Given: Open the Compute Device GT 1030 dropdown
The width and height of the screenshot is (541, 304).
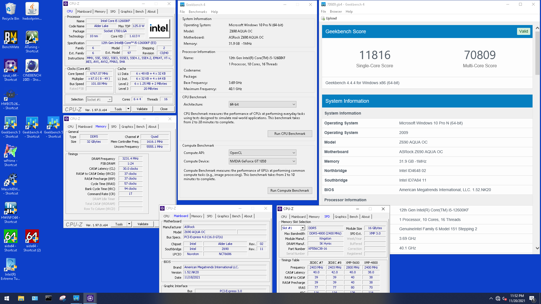Looking at the screenshot, I should coord(262,161).
